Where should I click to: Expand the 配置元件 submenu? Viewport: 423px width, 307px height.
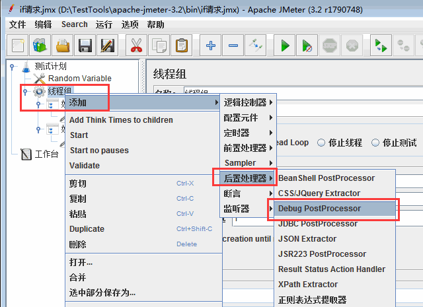pyautogui.click(x=249, y=118)
